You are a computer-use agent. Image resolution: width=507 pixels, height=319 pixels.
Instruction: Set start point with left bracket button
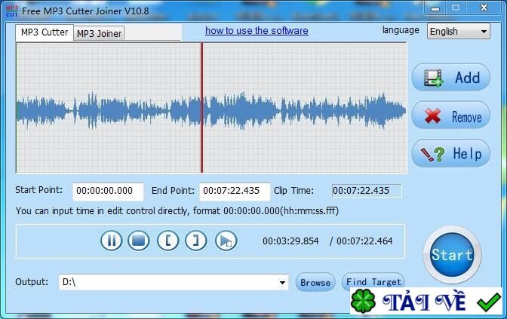tap(167, 241)
